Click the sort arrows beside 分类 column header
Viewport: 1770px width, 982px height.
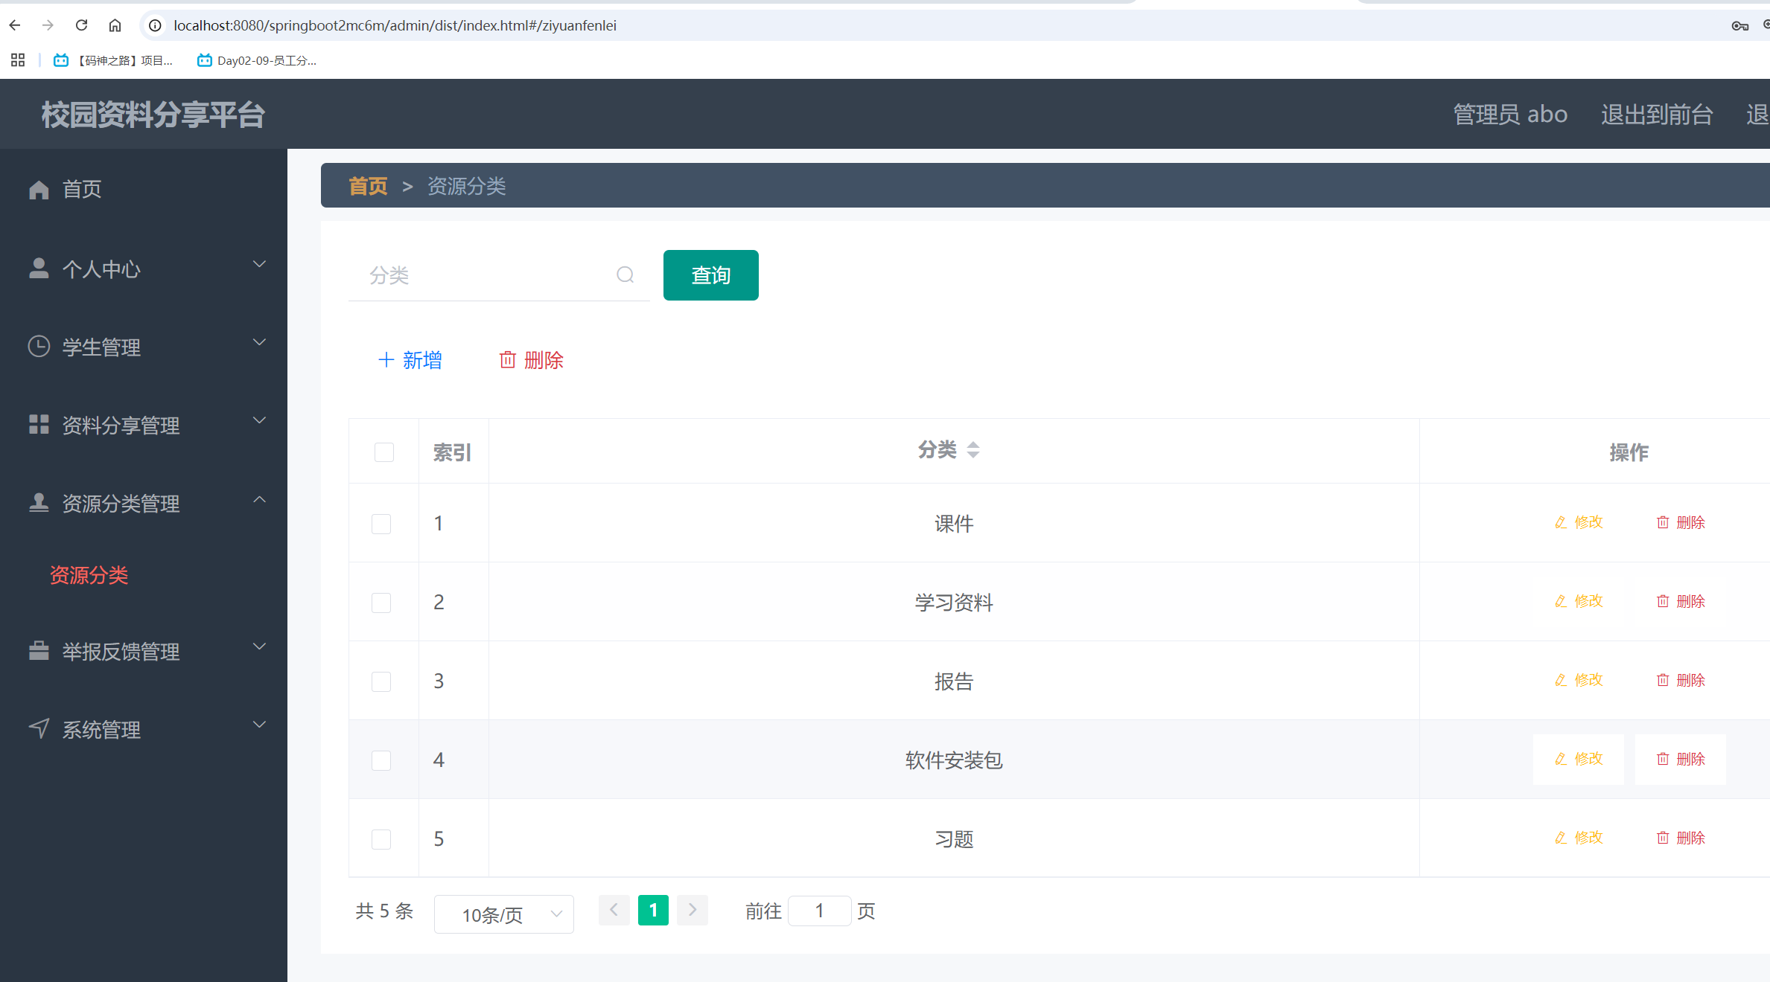click(x=972, y=450)
